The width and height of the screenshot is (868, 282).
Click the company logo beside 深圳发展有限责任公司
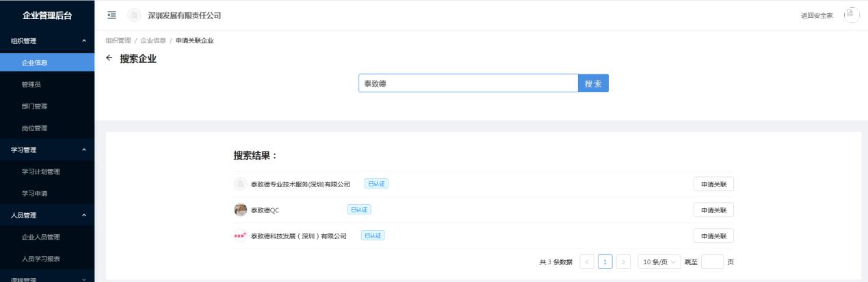point(135,15)
